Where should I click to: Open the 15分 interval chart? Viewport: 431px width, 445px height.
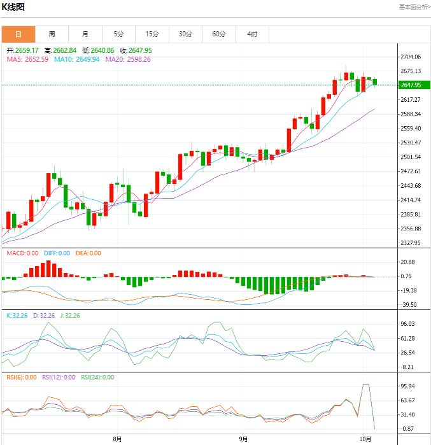click(152, 34)
